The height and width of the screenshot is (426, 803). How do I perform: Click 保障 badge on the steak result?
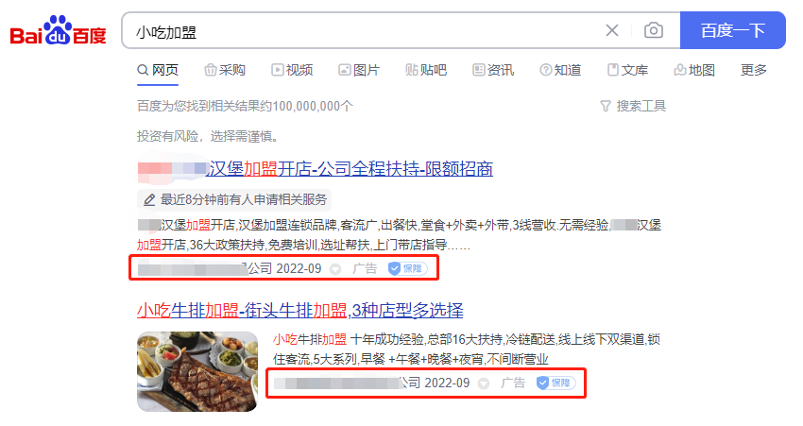tap(555, 383)
